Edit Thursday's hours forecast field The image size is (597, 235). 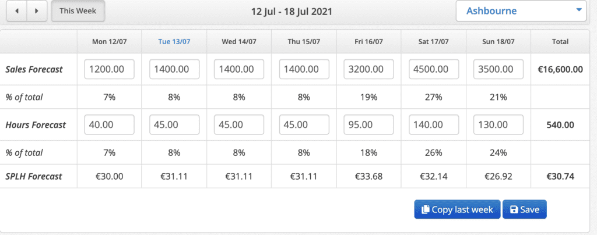tap(304, 125)
